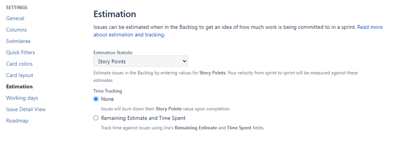Open the General settings page
The height and width of the screenshot is (146, 396).
pyautogui.click(x=15, y=19)
